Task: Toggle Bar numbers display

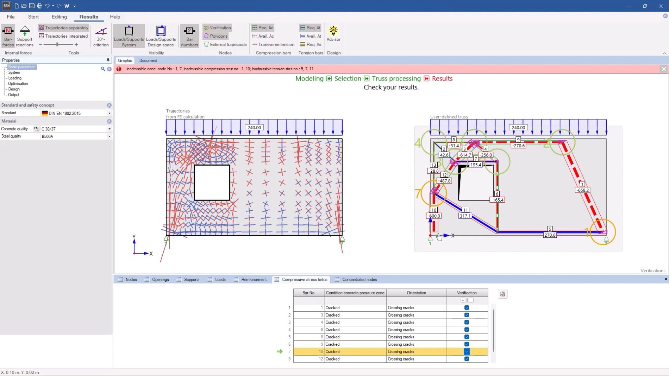Action: click(x=189, y=36)
